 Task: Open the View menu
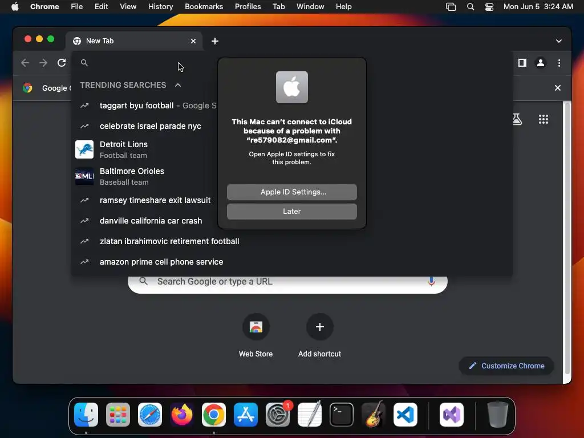[128, 6]
